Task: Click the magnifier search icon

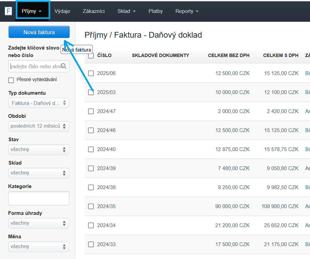Action: [x=64, y=66]
